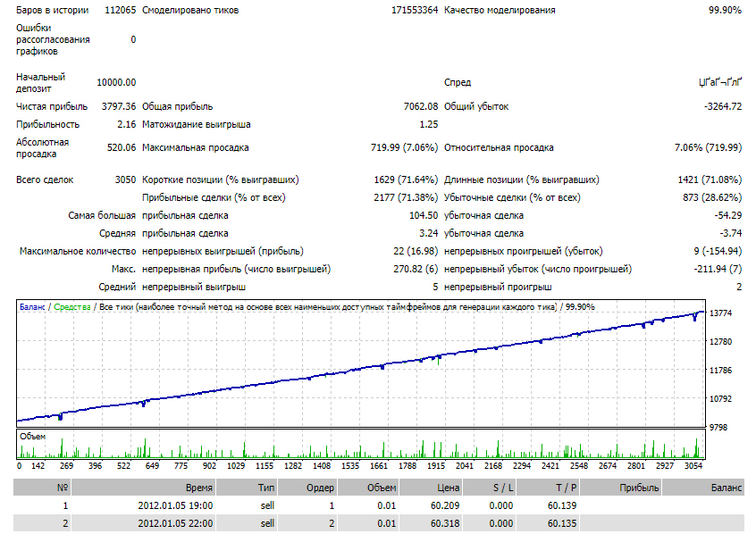Image resolution: width=756 pixels, height=534 pixels.
Task: Select the initial deposit value 10000.00
Action: pos(116,82)
